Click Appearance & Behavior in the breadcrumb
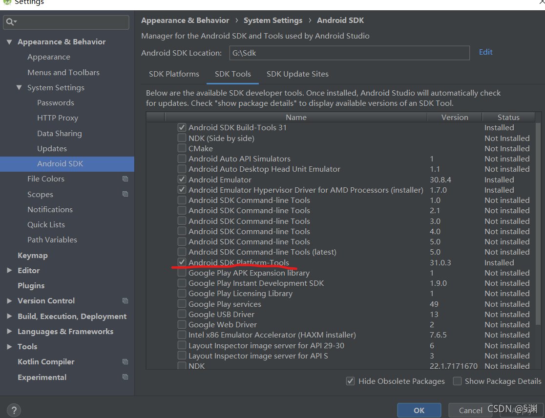This screenshot has width=545, height=418. click(x=185, y=20)
